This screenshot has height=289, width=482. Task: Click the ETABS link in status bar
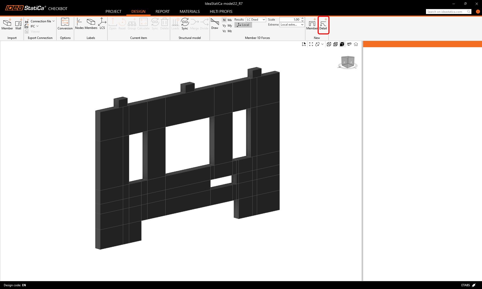tap(466, 285)
